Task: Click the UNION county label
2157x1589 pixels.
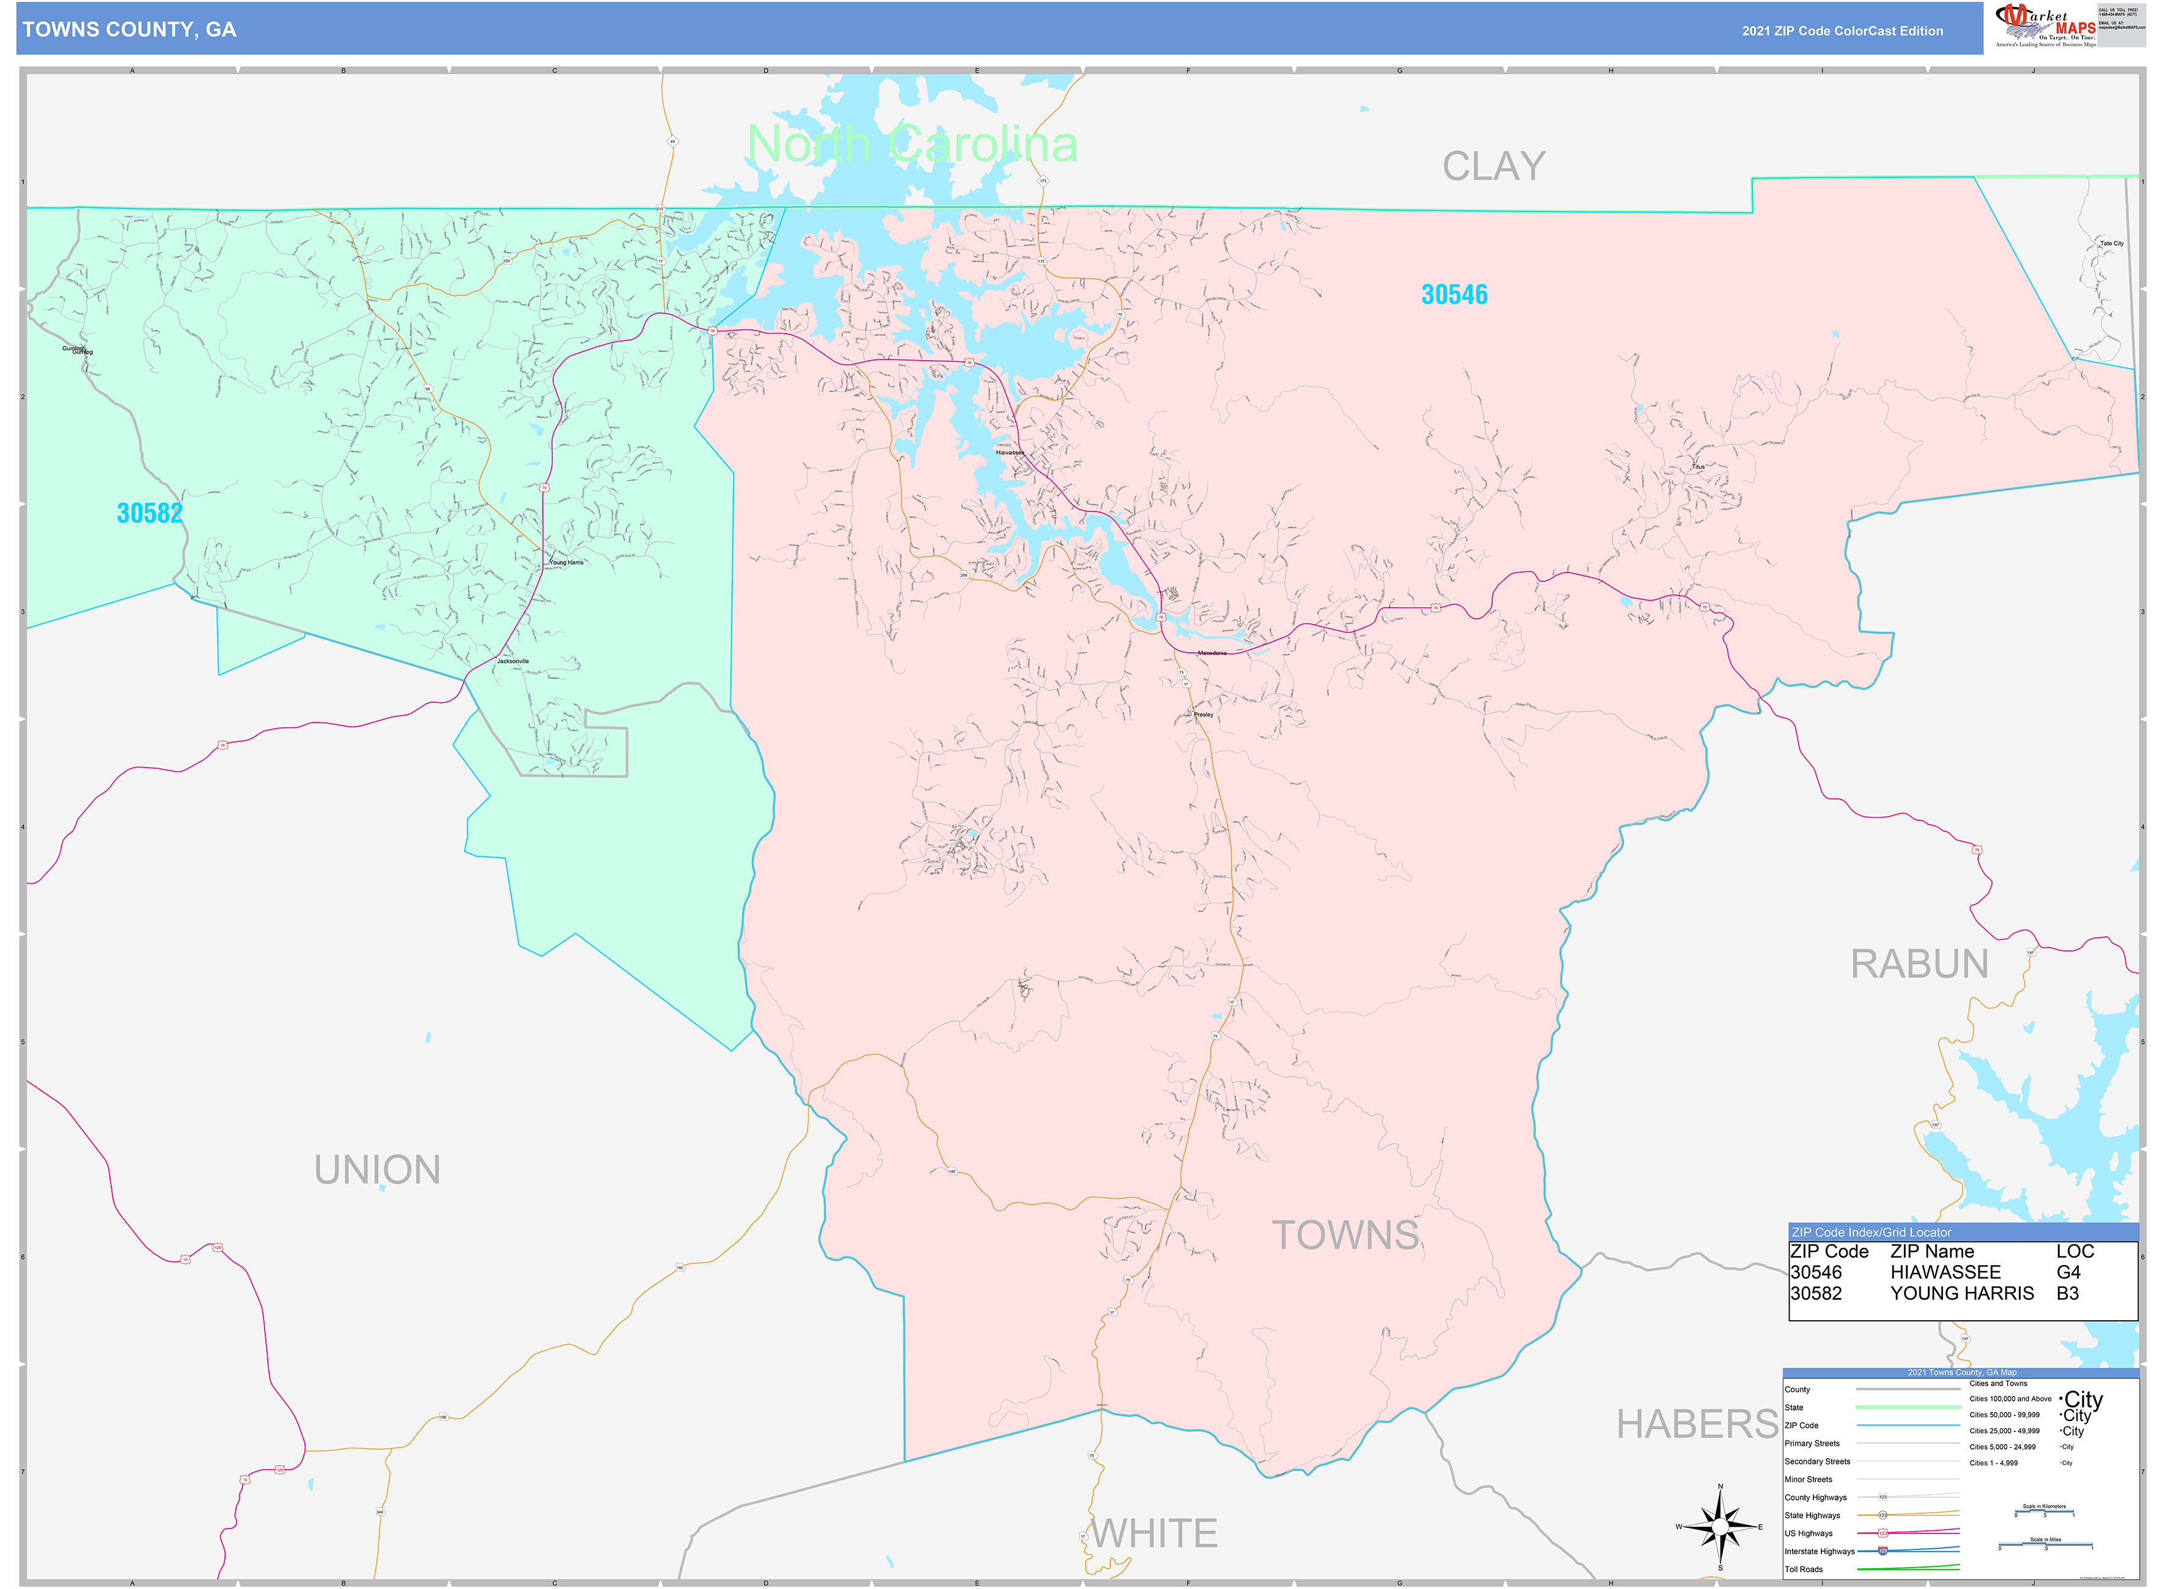Action: pos(377,1170)
